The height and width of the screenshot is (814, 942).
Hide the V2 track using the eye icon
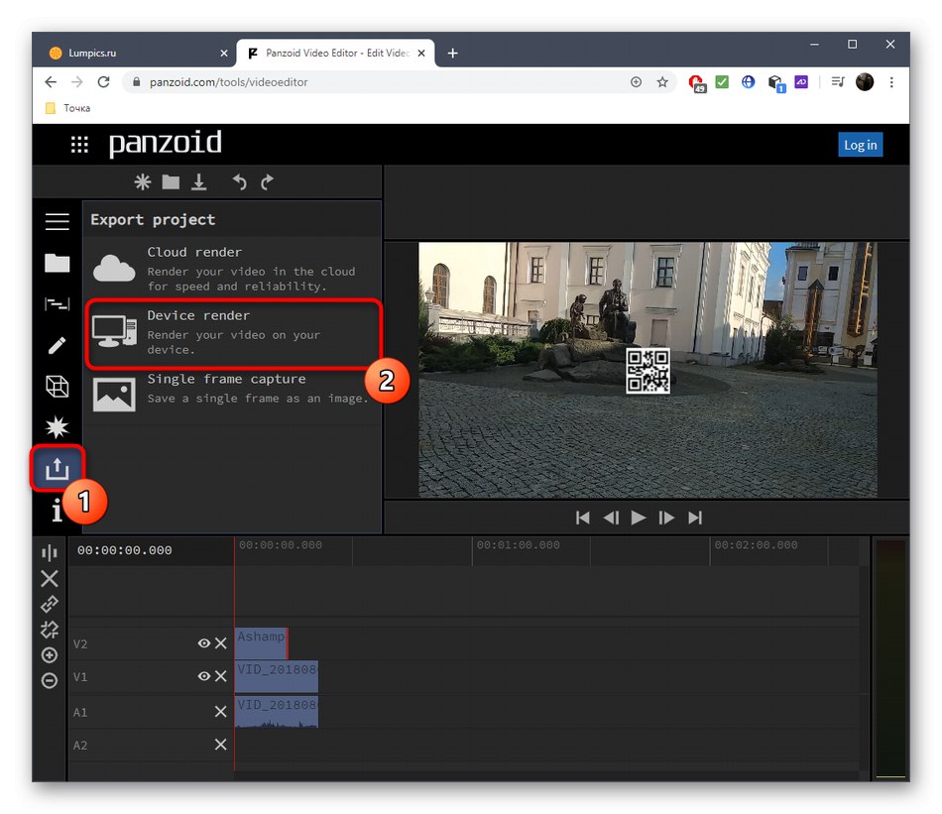(x=203, y=643)
